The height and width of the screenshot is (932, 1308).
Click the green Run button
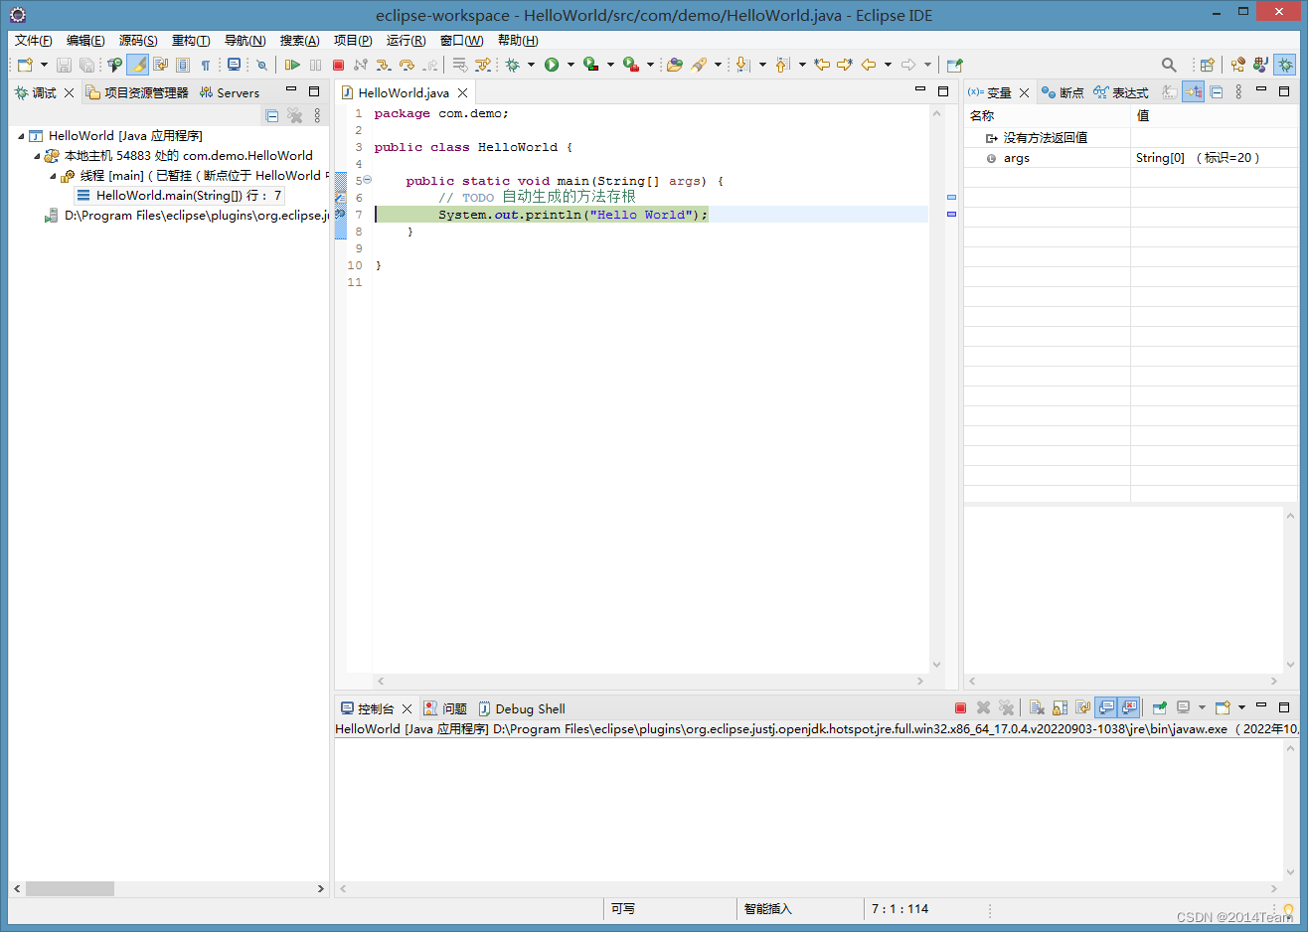(552, 65)
